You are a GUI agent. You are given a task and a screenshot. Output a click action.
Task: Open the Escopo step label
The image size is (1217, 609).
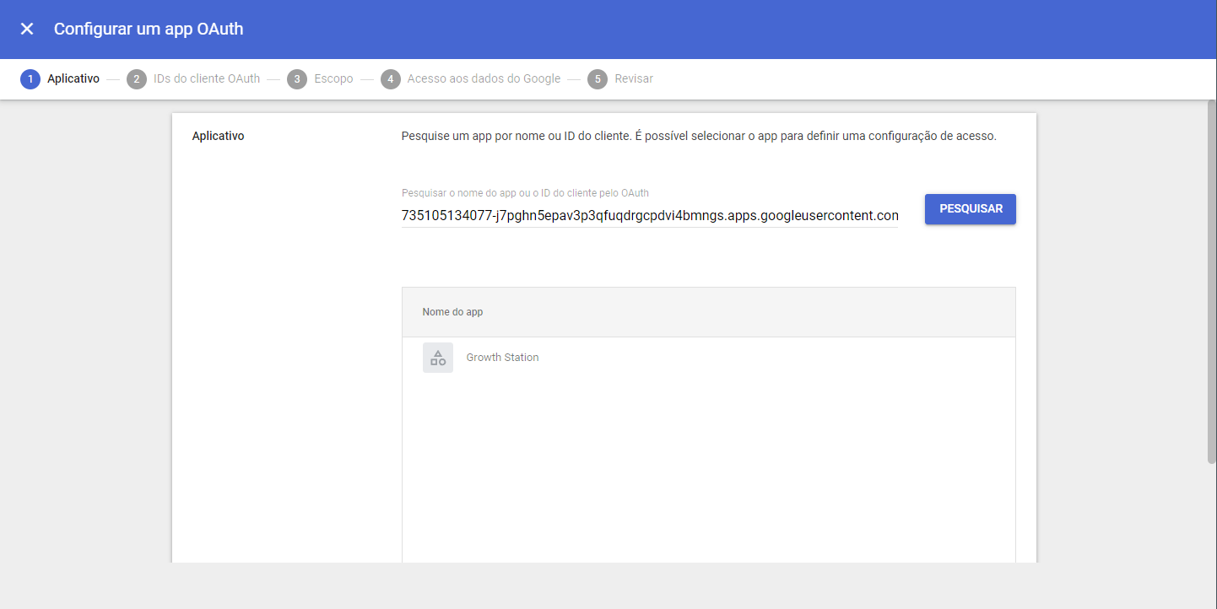coord(333,79)
